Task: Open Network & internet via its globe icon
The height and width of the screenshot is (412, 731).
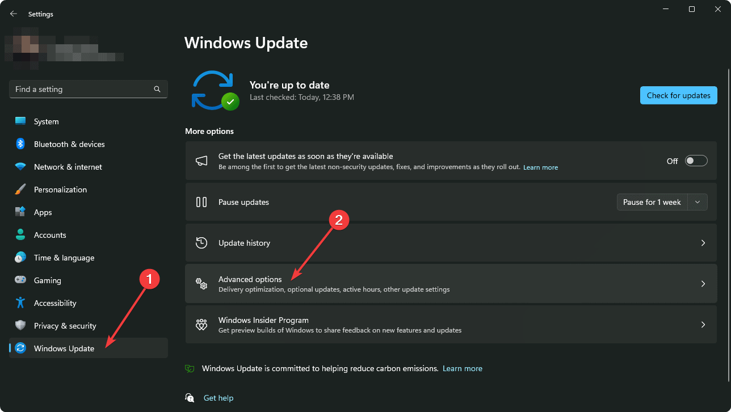Action: (20, 166)
